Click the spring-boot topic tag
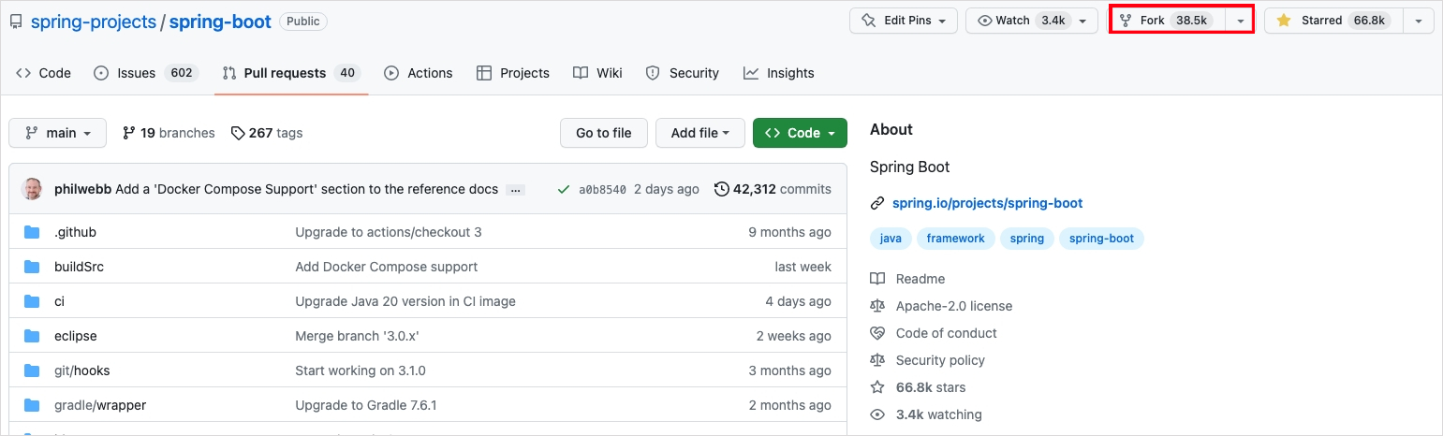Viewport: 1443px width, 436px height. (1101, 239)
